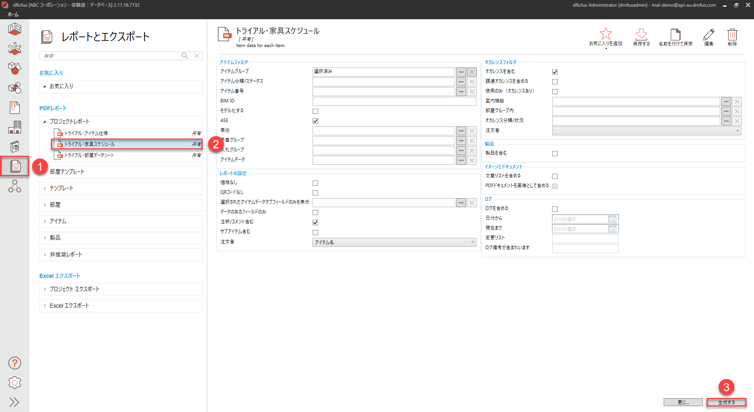The height and width of the screenshot is (412, 754).
Task: Toggle the 価格なし checkbox
Action: (x=315, y=183)
